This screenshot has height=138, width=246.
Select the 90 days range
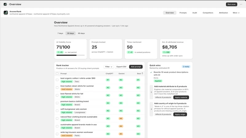[x=81, y=33]
